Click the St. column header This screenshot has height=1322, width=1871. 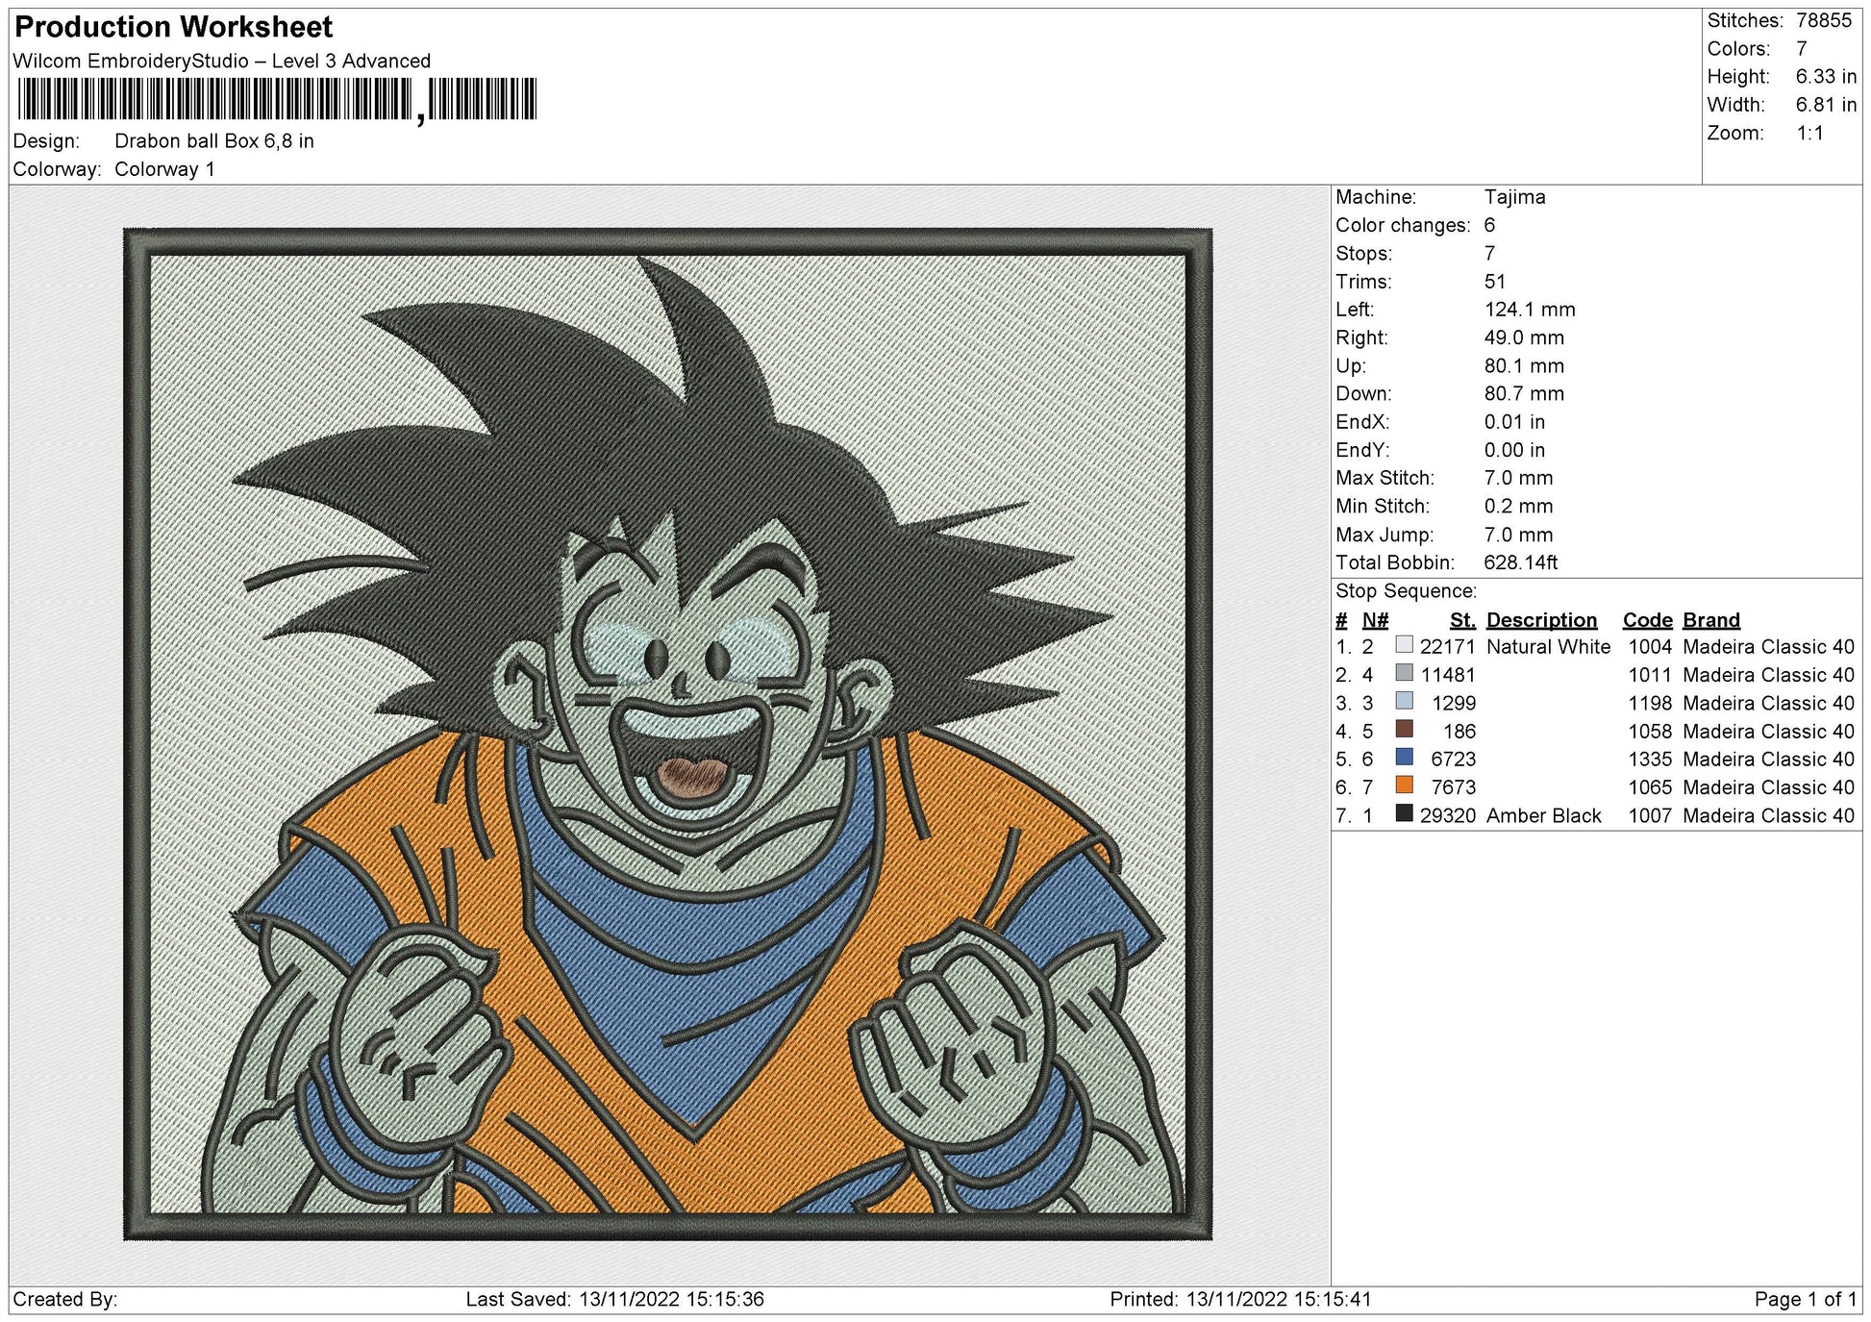[1462, 620]
